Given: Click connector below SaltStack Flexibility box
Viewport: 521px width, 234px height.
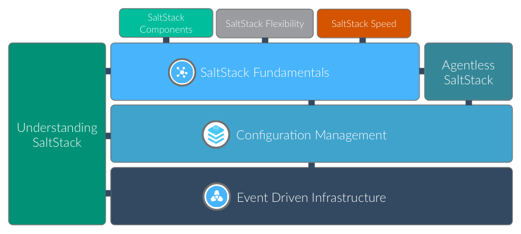Looking at the screenshot, I should click(265, 40).
